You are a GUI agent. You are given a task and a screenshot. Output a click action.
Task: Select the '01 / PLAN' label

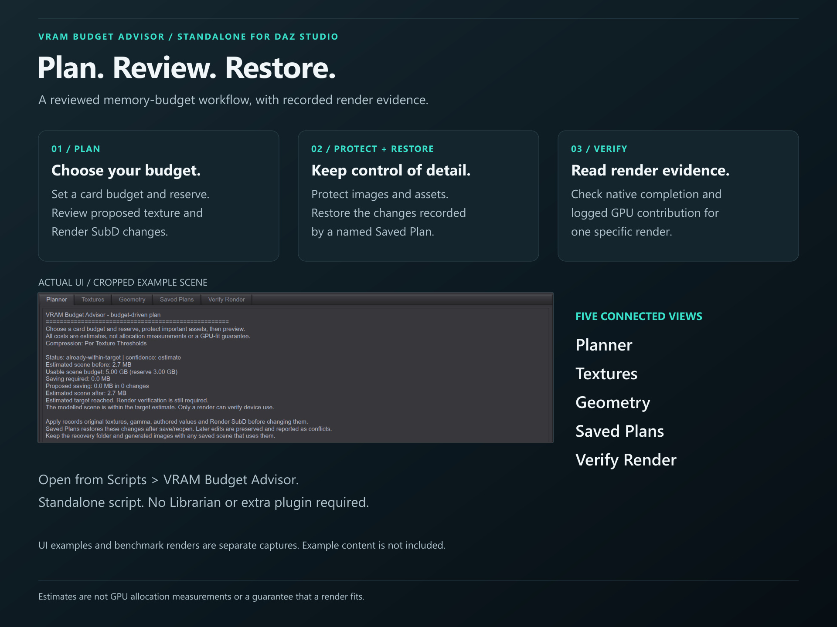pos(76,149)
